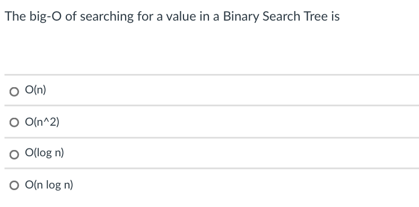
Task: Select the O(n^2) radio button
Action: (x=14, y=123)
